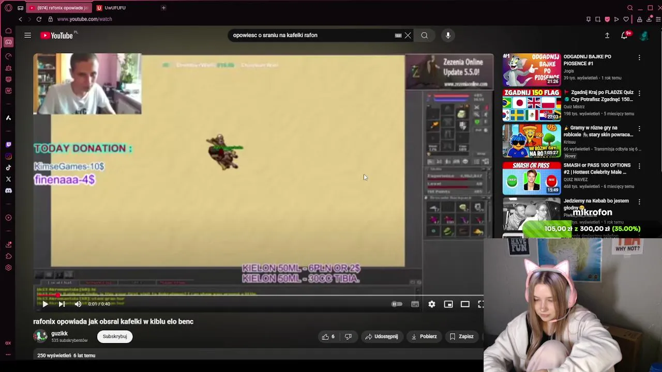
Task: Open YouTube notifications bell
Action: pyautogui.click(x=624, y=35)
